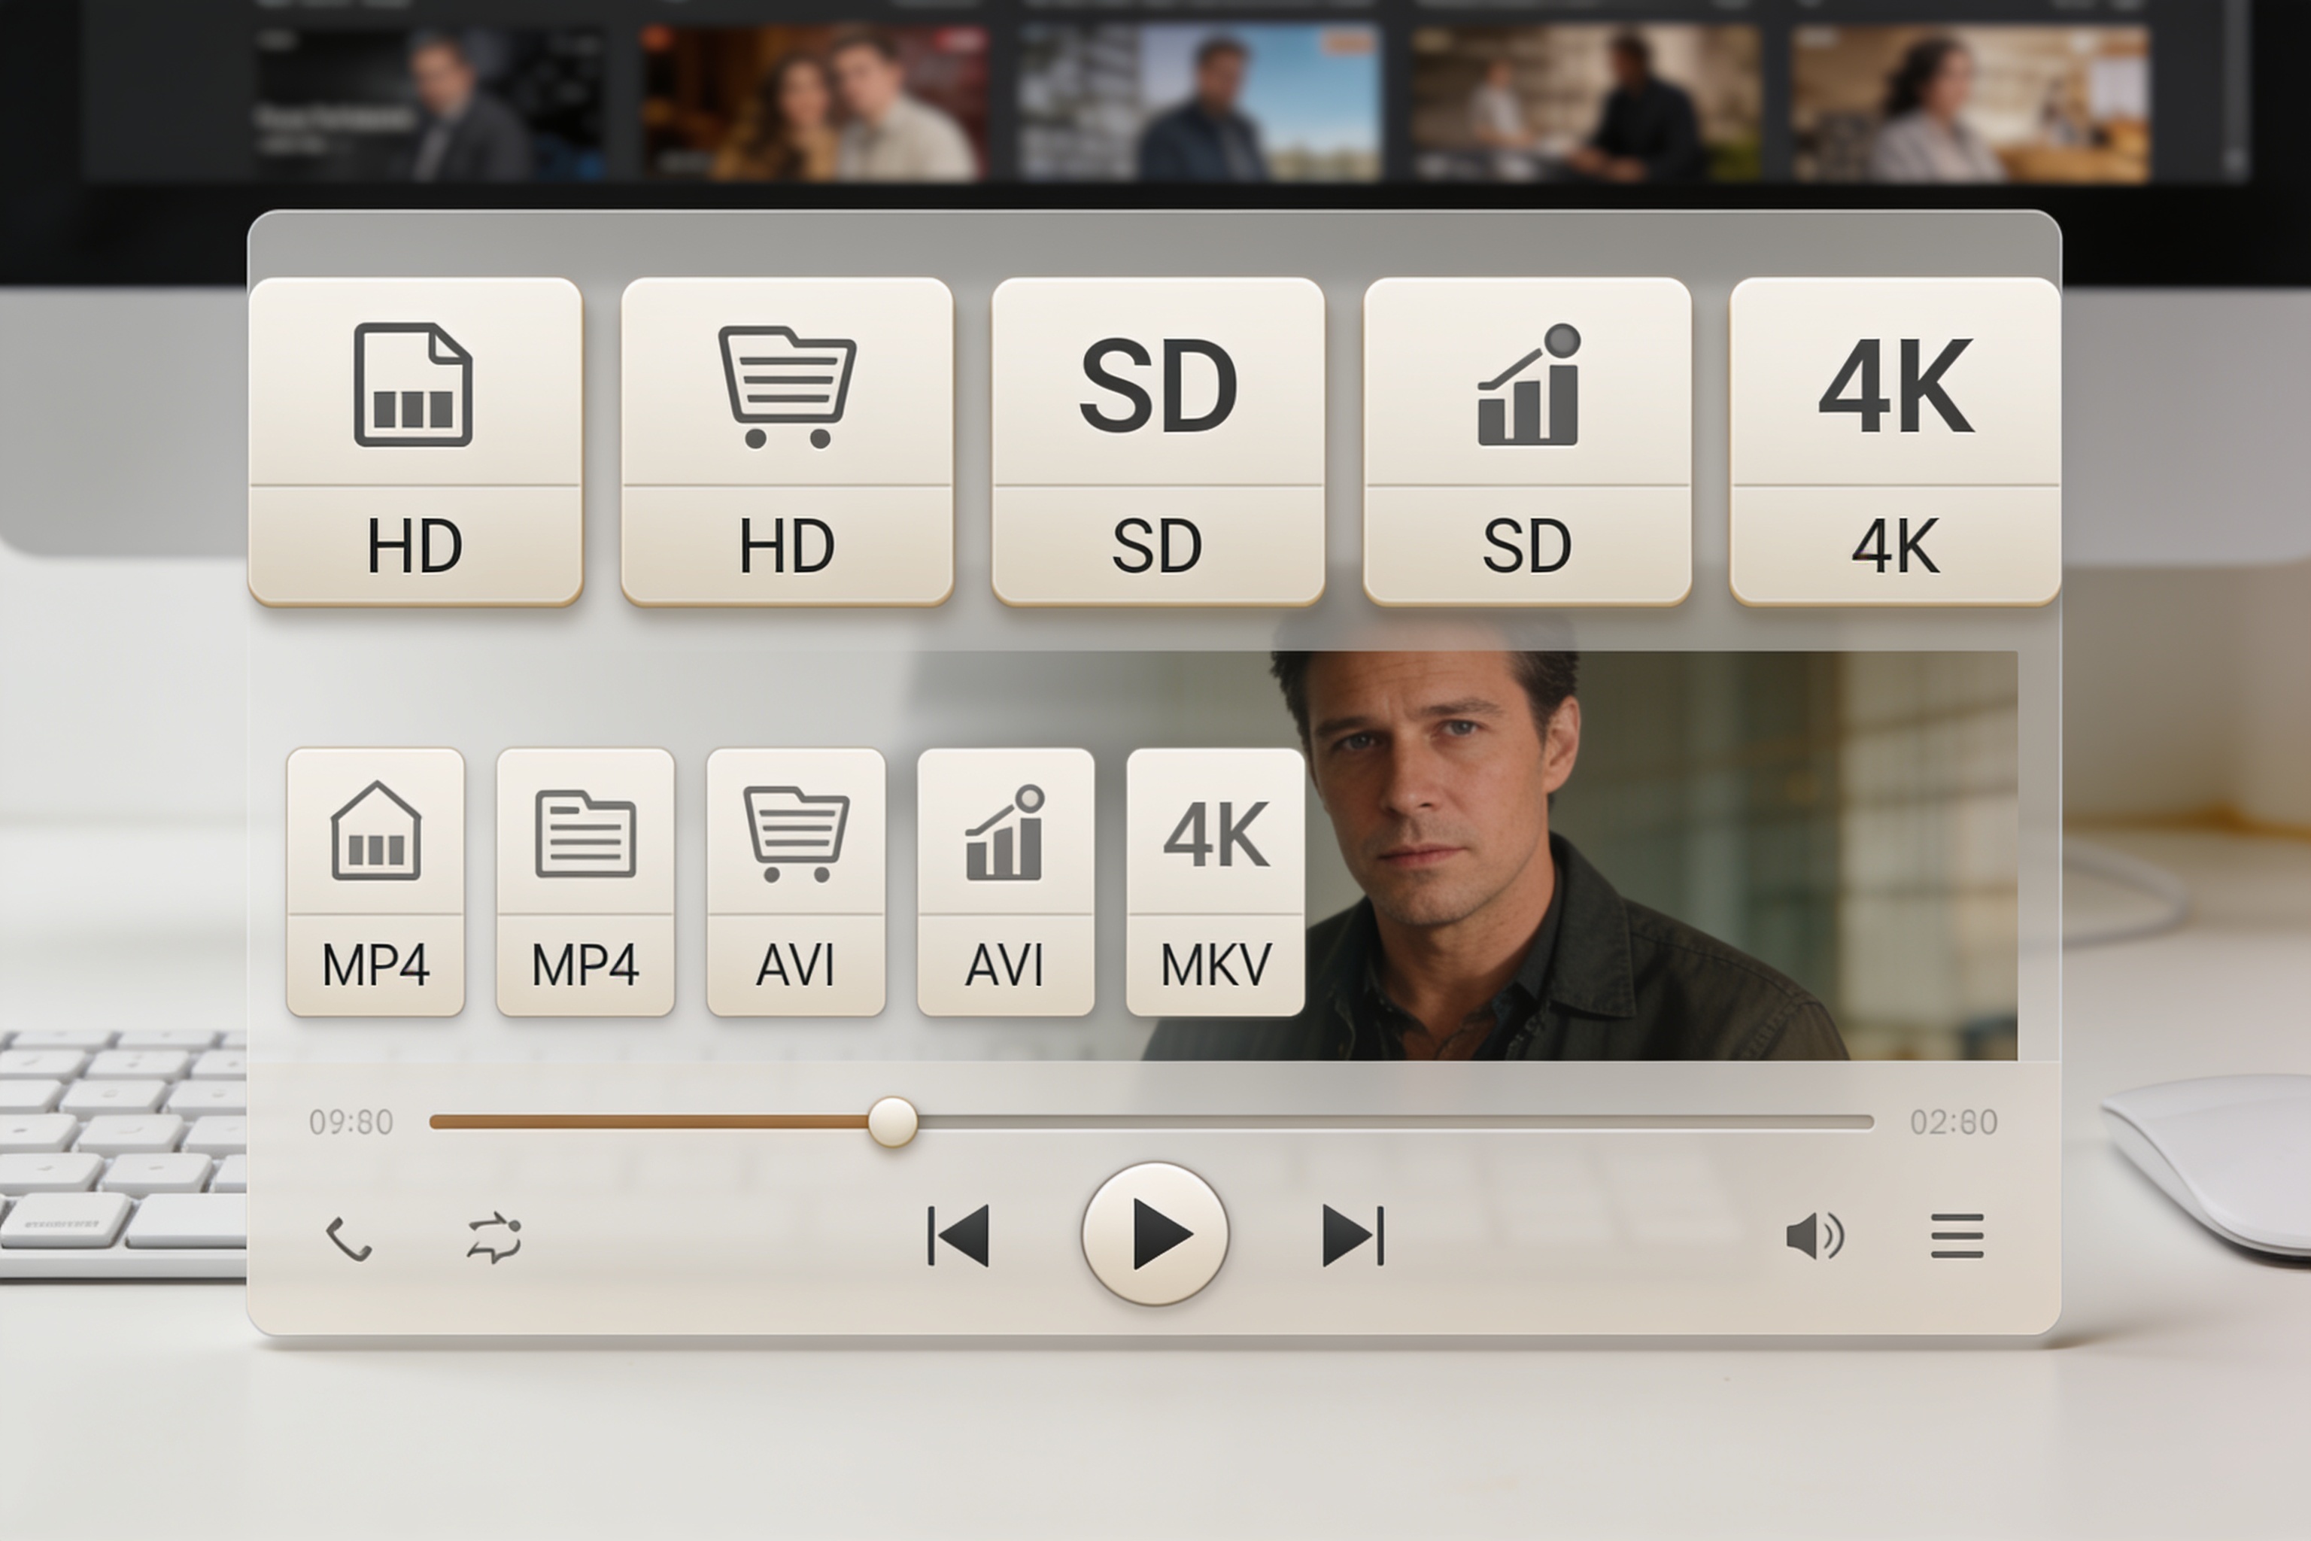2311x1541 pixels.
Task: Click the playback progress slider knob
Action: [x=892, y=1123]
